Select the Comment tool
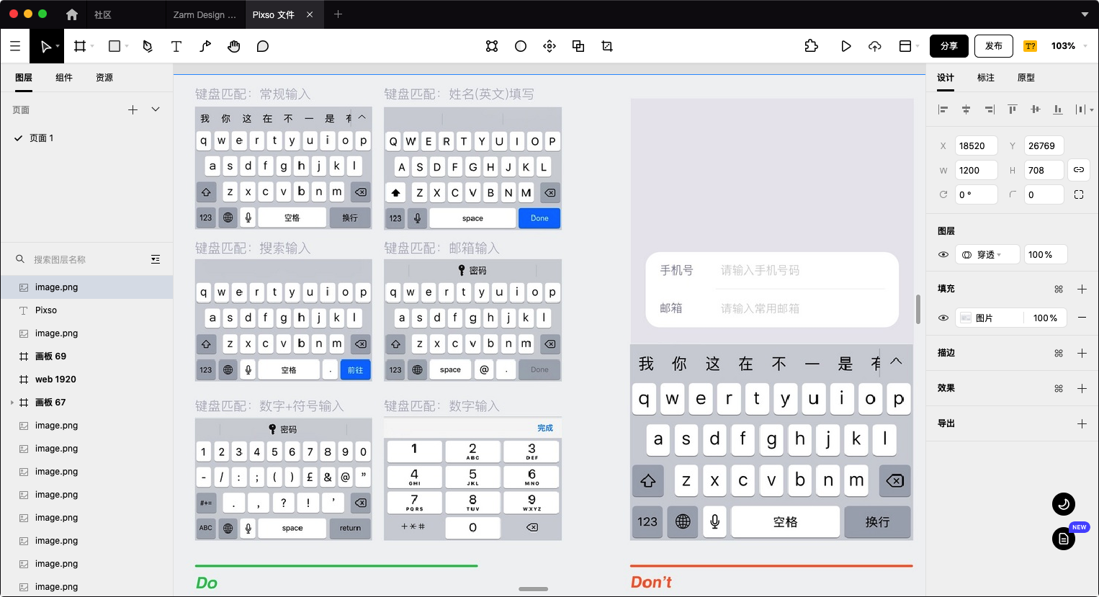 point(263,46)
